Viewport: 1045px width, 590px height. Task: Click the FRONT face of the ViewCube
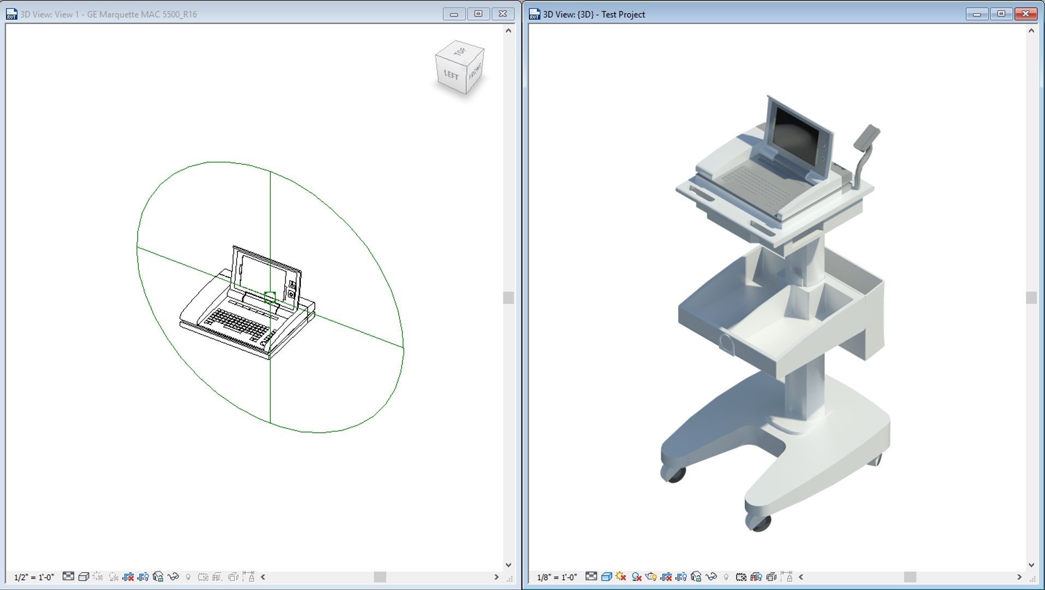pyautogui.click(x=475, y=71)
